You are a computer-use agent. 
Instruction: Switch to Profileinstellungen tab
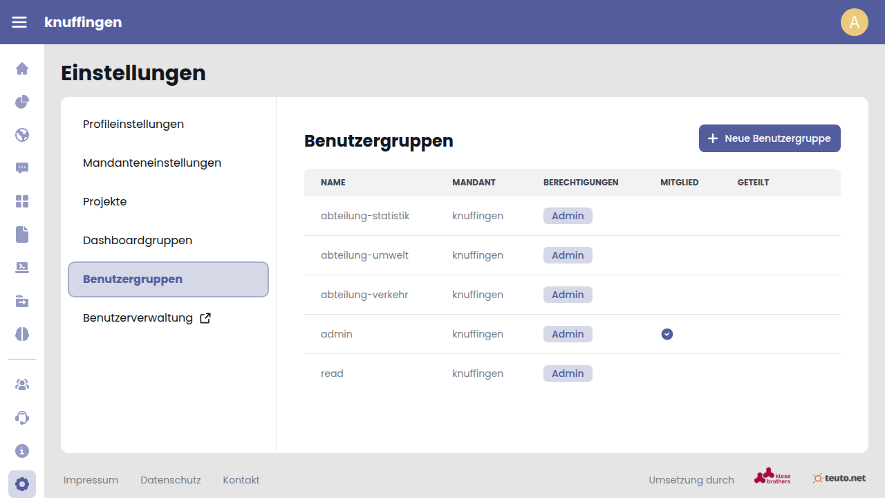(x=133, y=124)
